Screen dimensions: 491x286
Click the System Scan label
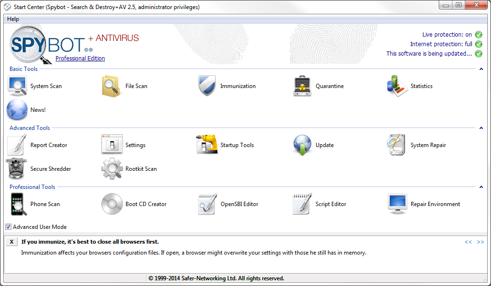coord(46,86)
